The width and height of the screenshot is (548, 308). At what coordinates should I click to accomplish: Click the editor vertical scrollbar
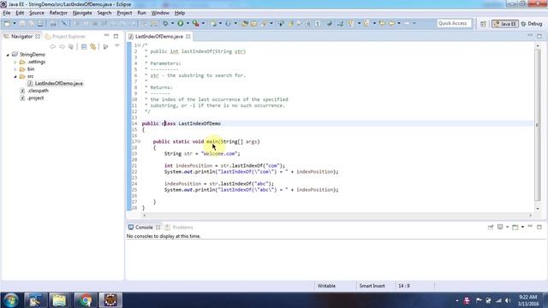538,125
